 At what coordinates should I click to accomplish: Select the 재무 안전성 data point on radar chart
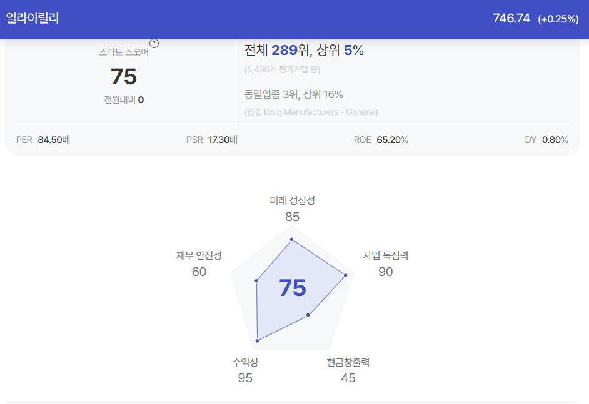[256, 280]
